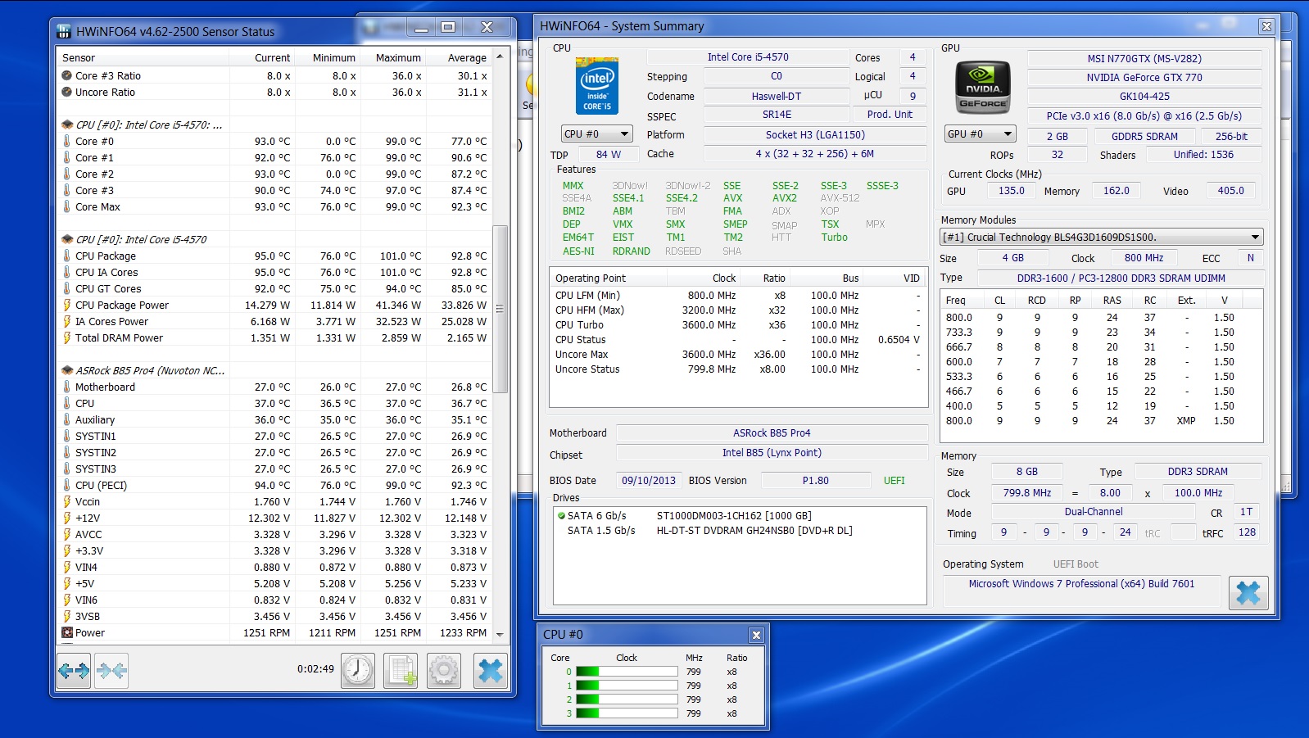Click the Vccin voltage lightning icon
Image resolution: width=1309 pixels, height=738 pixels.
click(x=66, y=501)
